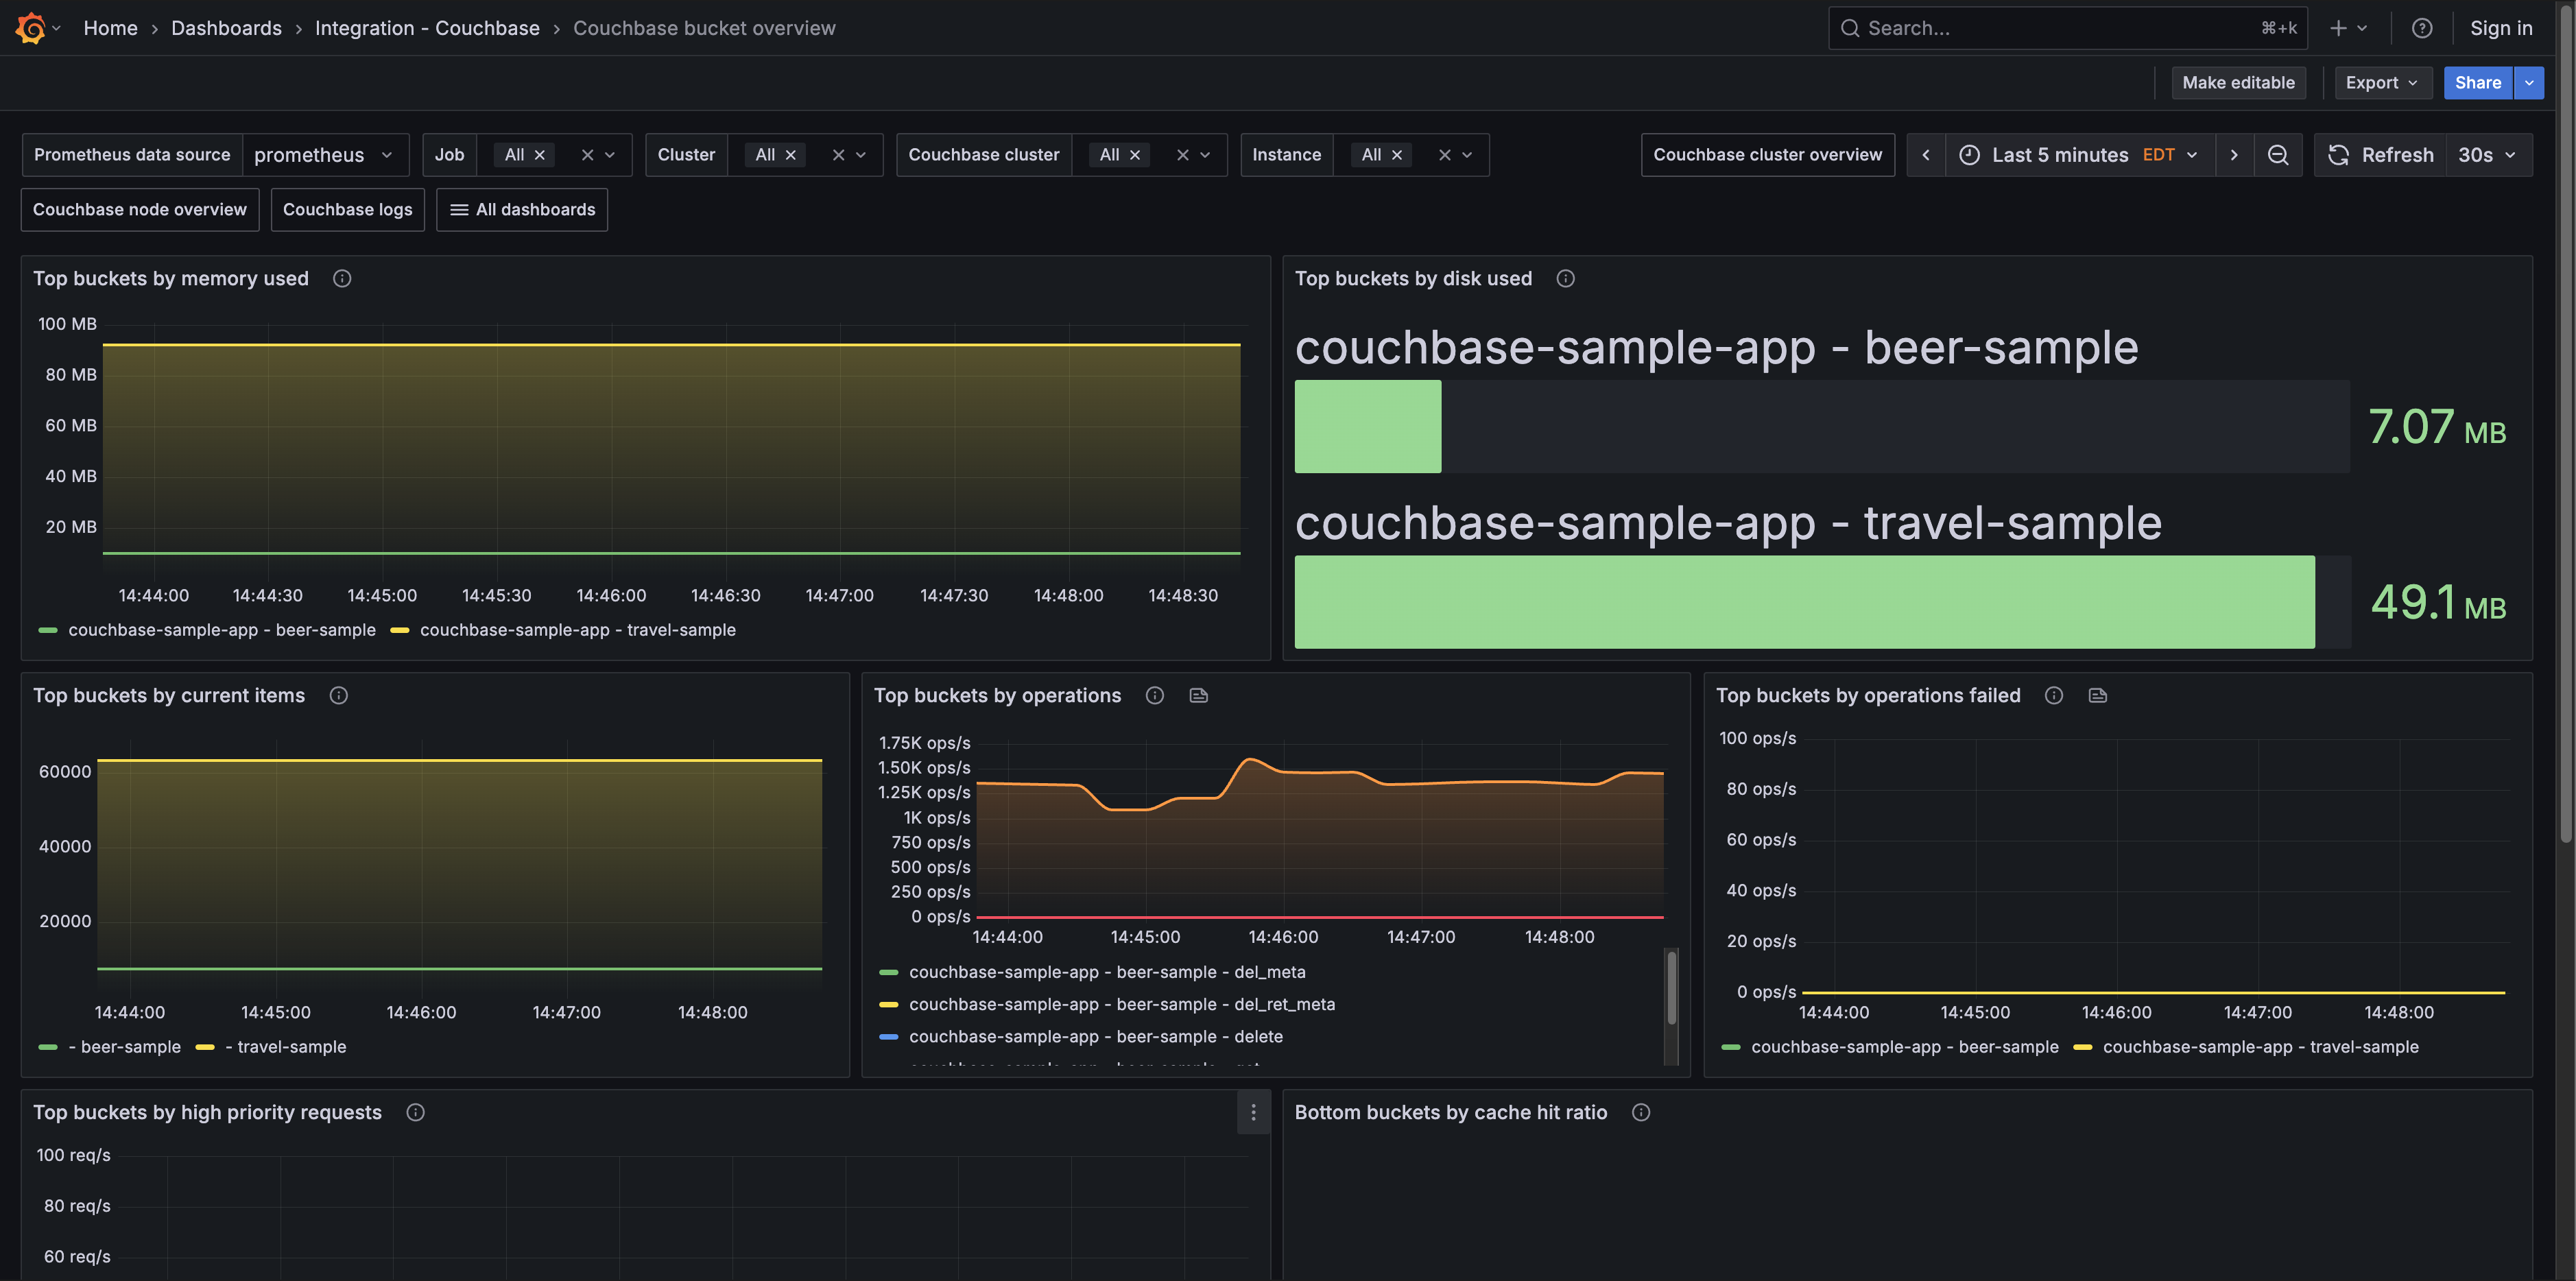This screenshot has height=1281, width=2576.
Task: Go to Home breadcrumb
Action: pos(110,28)
